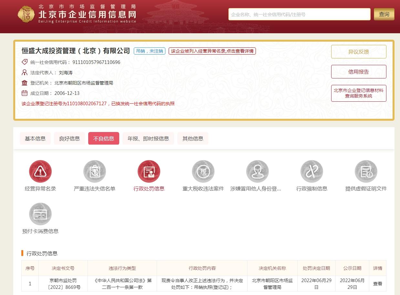Click the company name 恒盛大成投资管理（北京）有限公司

(76, 51)
